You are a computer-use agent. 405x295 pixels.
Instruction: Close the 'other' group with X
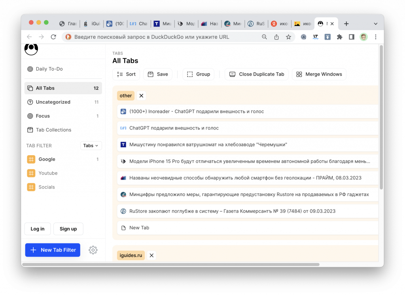pyautogui.click(x=141, y=96)
